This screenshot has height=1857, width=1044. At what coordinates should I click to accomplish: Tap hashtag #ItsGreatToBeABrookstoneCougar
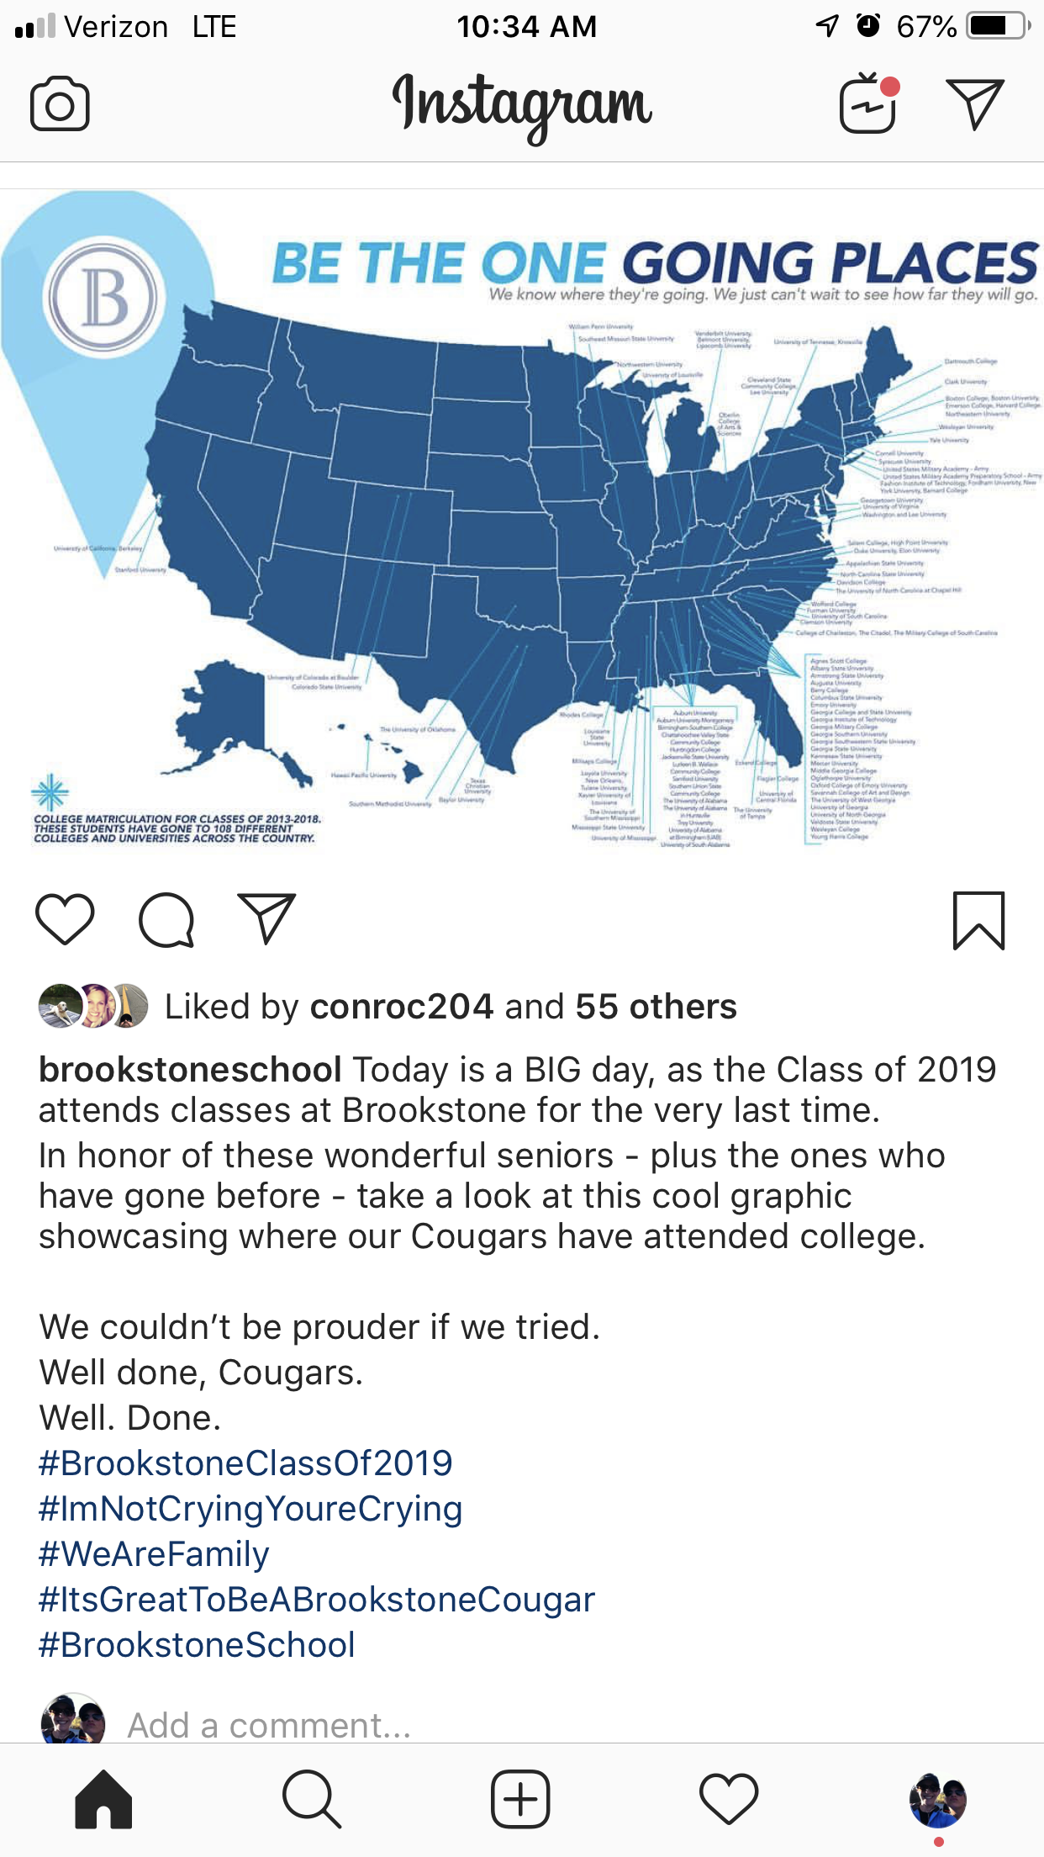(x=317, y=1600)
